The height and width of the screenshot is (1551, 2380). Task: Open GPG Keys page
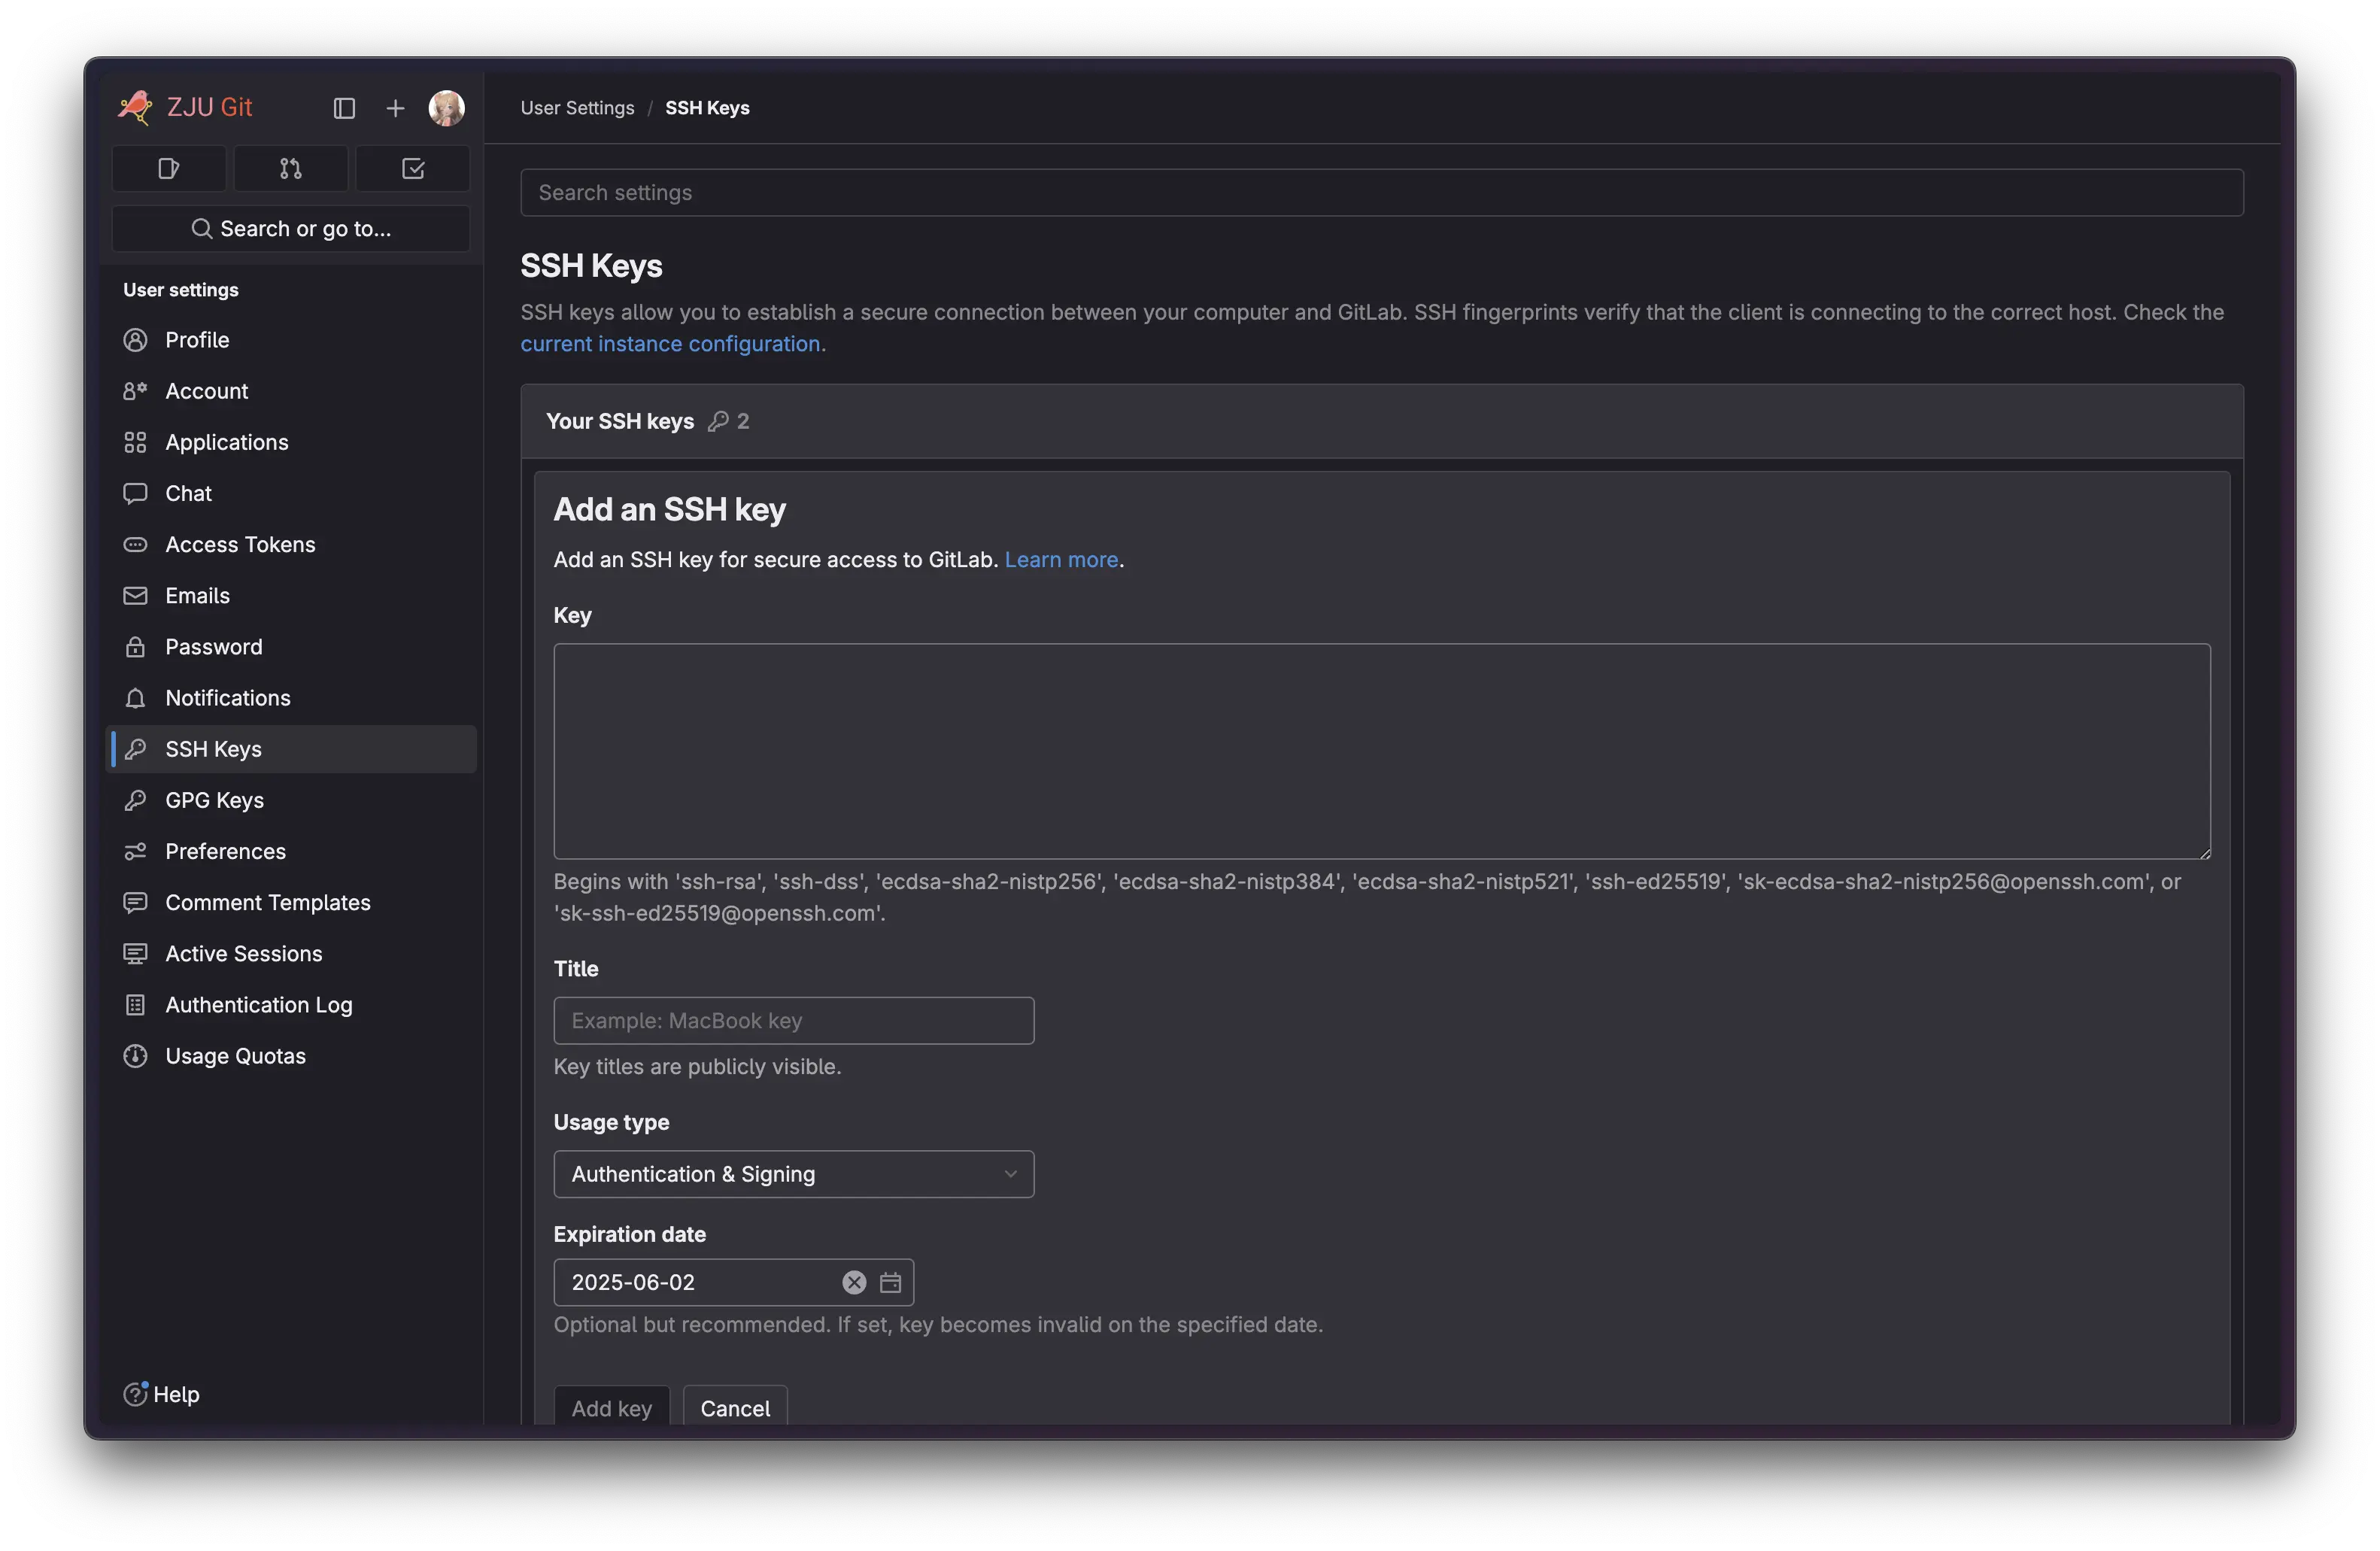point(291,800)
